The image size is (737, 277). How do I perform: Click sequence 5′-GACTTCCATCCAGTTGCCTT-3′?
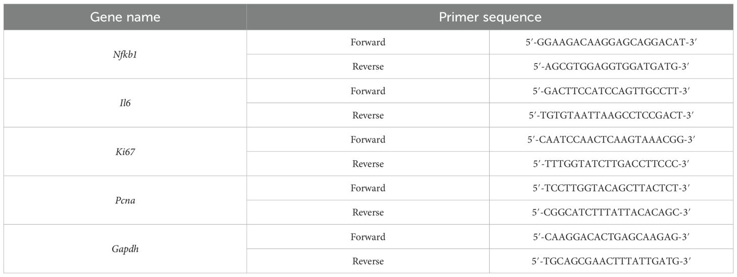pyautogui.click(x=609, y=91)
